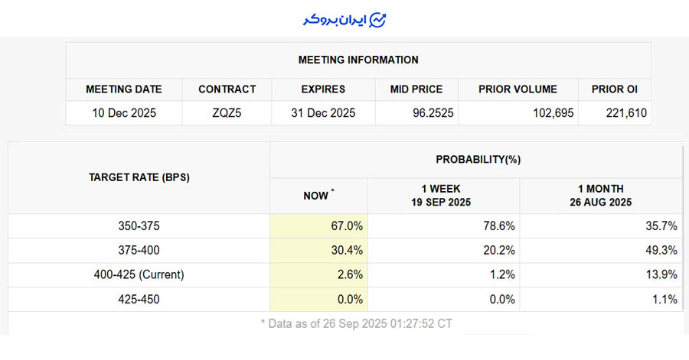Image resolution: width=689 pixels, height=360 pixels.
Task: Click the MEETING INFORMATION header
Action: 358,60
